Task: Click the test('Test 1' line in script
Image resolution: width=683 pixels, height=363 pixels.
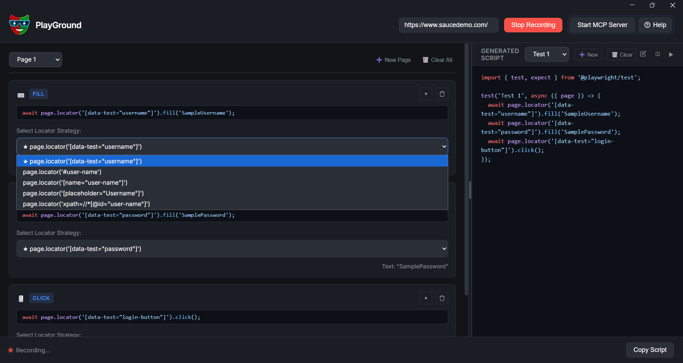Action: 541,96
